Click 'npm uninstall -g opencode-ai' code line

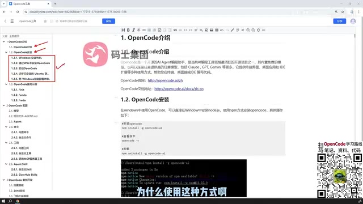coord(143,154)
